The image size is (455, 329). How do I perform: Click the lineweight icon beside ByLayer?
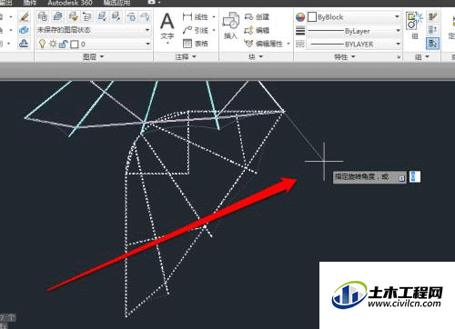pyautogui.click(x=300, y=31)
